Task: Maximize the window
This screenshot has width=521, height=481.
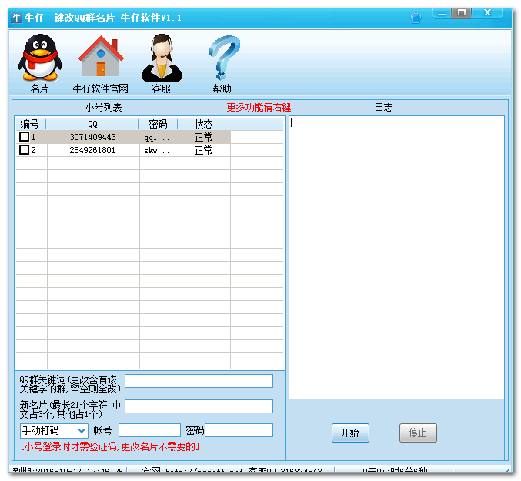Action: click(x=462, y=13)
